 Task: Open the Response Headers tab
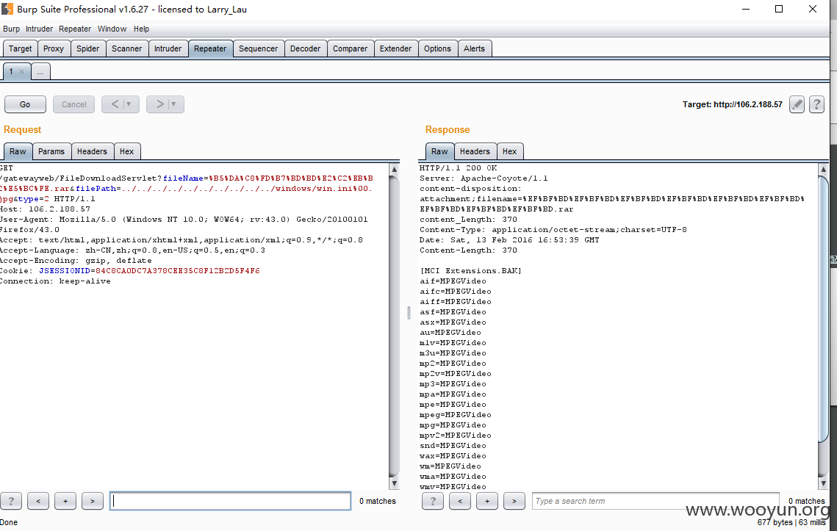tap(475, 151)
